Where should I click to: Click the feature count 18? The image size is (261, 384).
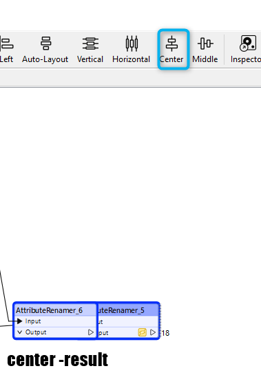tap(165, 333)
